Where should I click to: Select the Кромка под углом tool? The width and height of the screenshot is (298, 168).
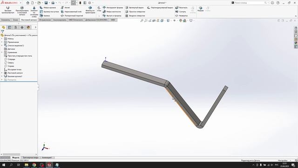(49, 12)
